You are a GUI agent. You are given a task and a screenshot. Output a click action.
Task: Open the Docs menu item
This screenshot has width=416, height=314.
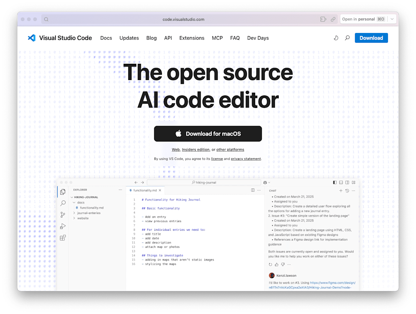pos(106,38)
